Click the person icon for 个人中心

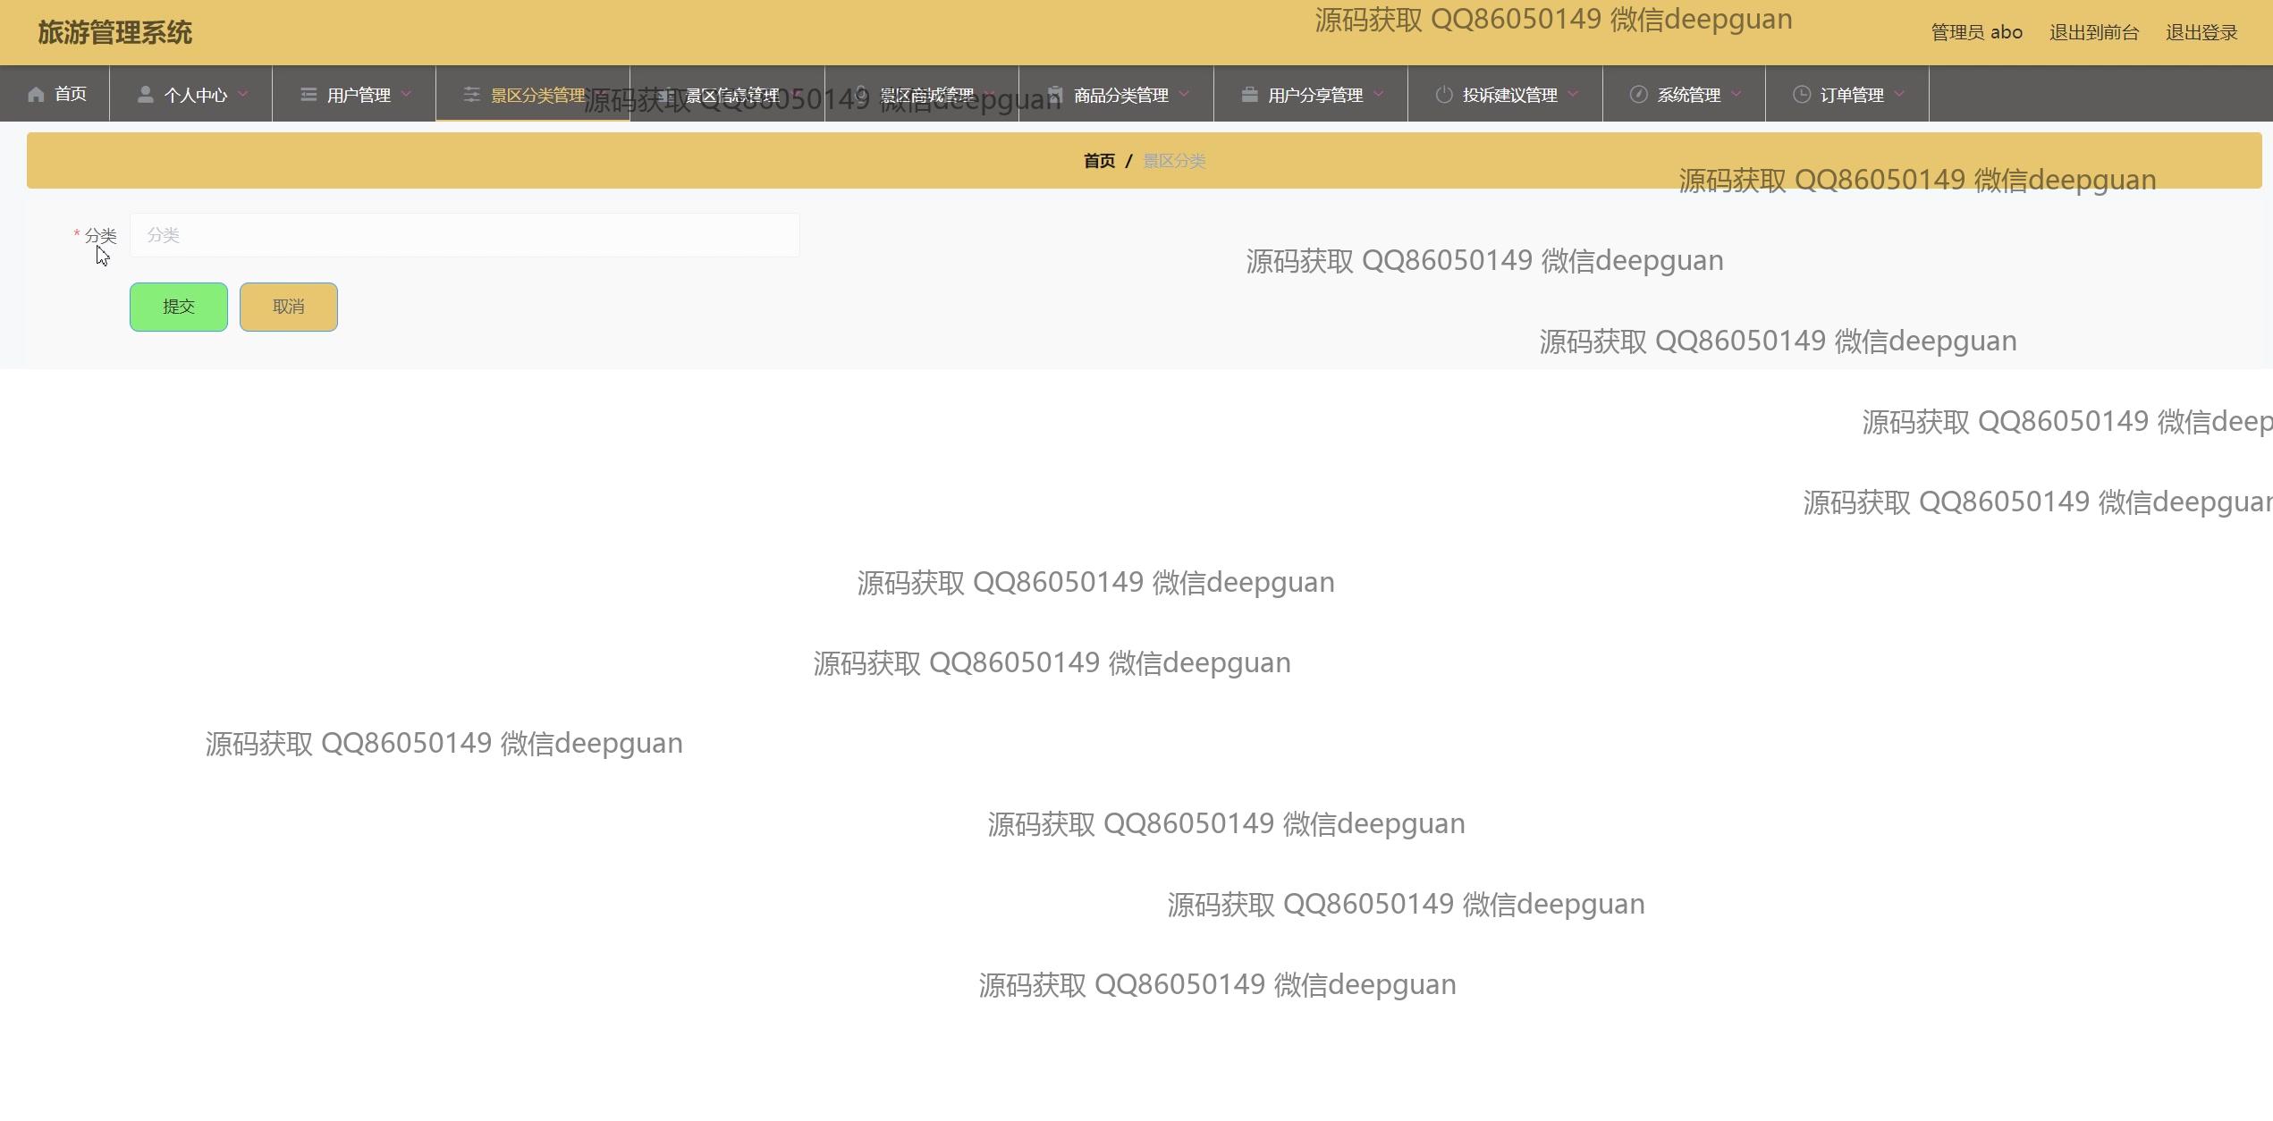point(145,95)
